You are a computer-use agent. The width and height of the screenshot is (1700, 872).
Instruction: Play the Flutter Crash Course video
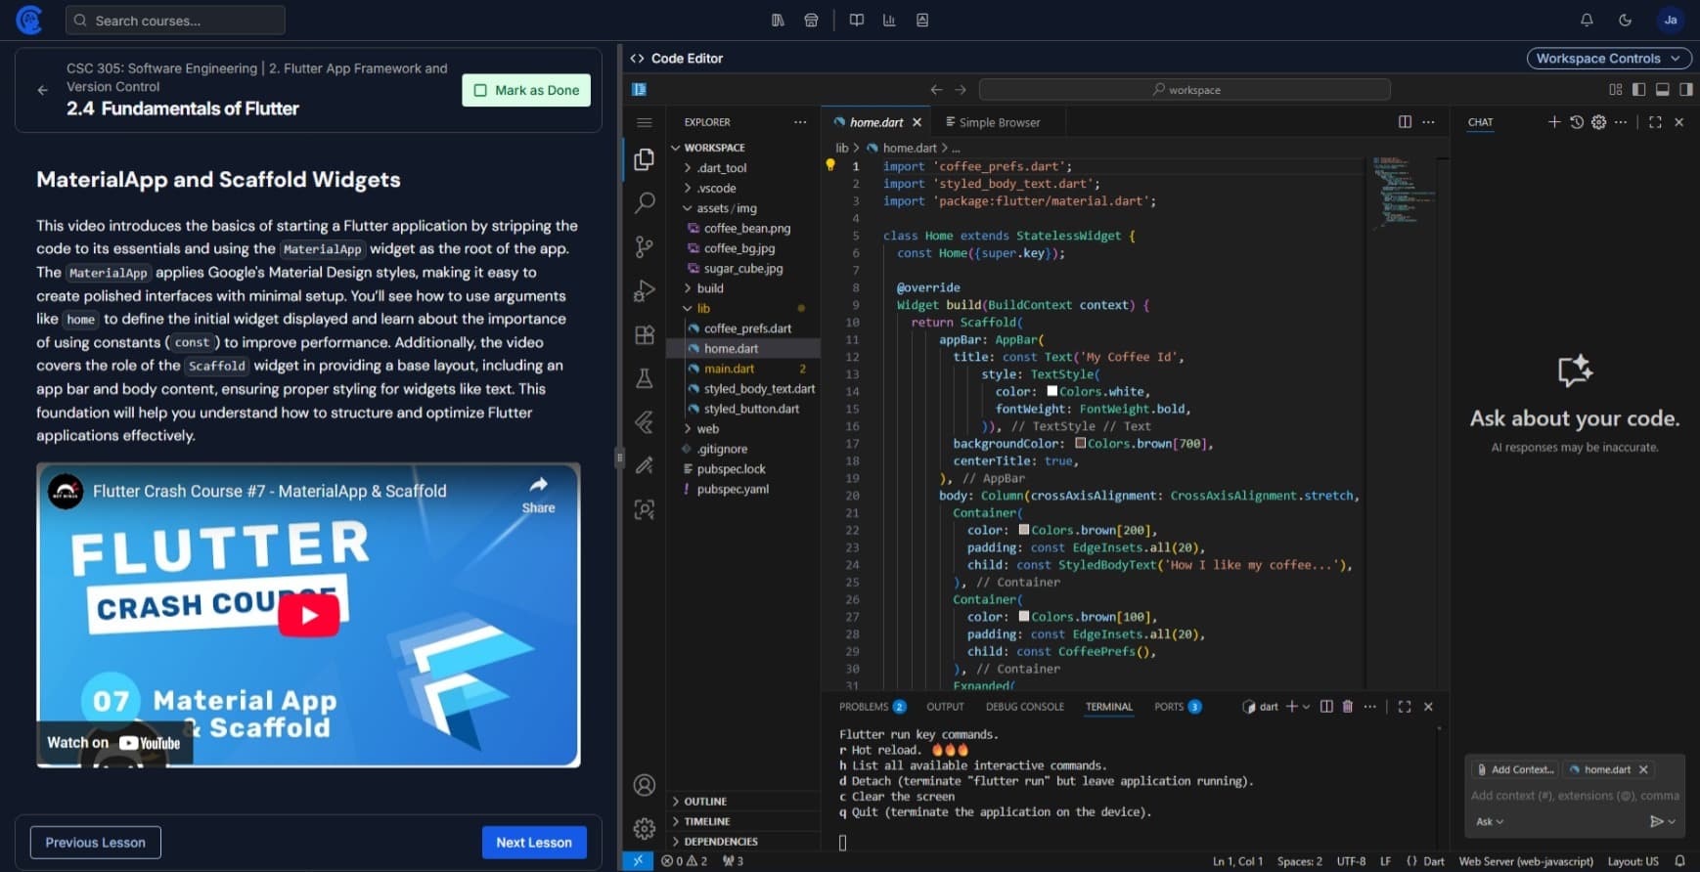[309, 615]
